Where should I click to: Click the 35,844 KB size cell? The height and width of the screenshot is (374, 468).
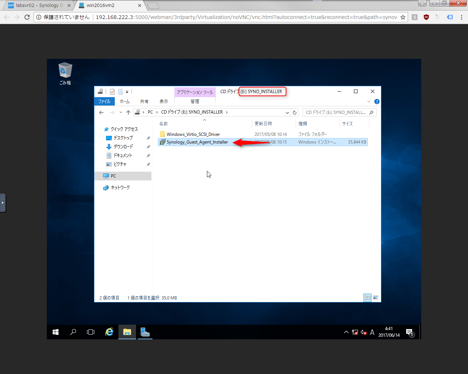click(357, 142)
